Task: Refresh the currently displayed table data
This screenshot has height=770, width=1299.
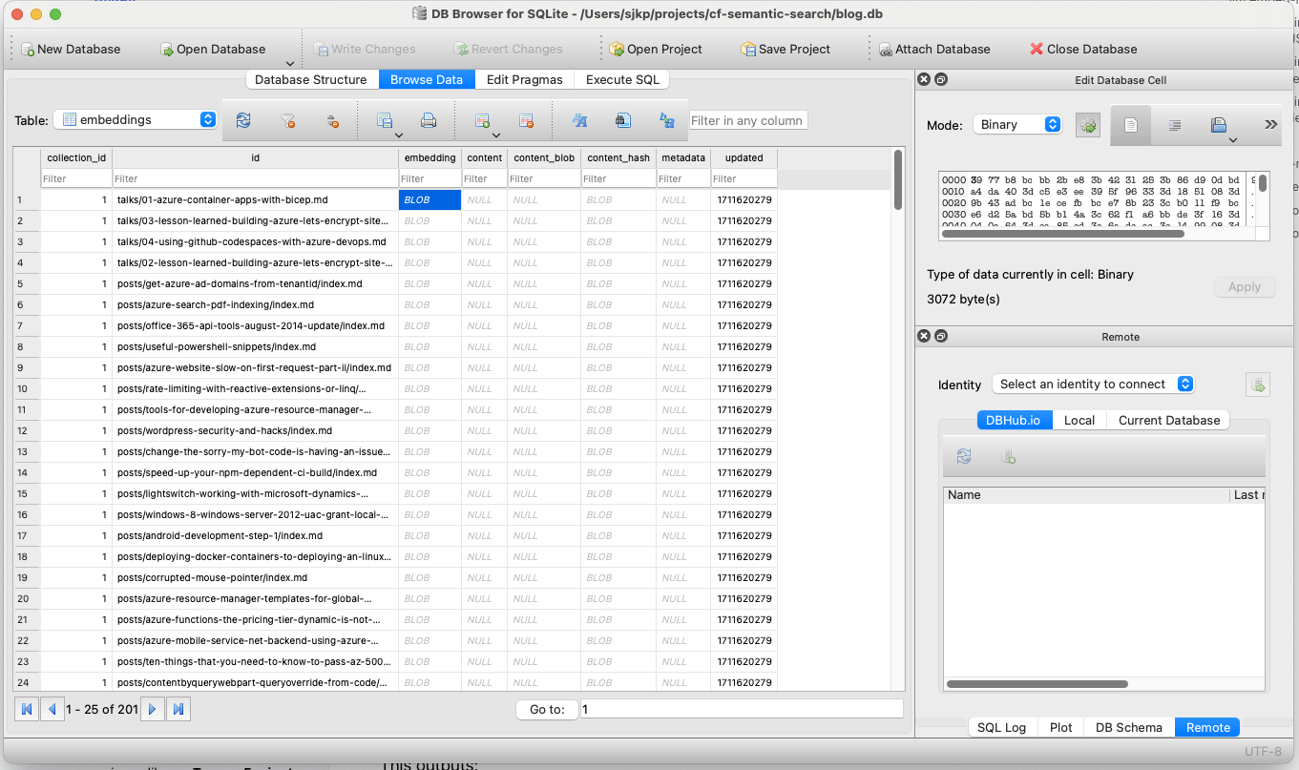Action: pyautogui.click(x=243, y=120)
